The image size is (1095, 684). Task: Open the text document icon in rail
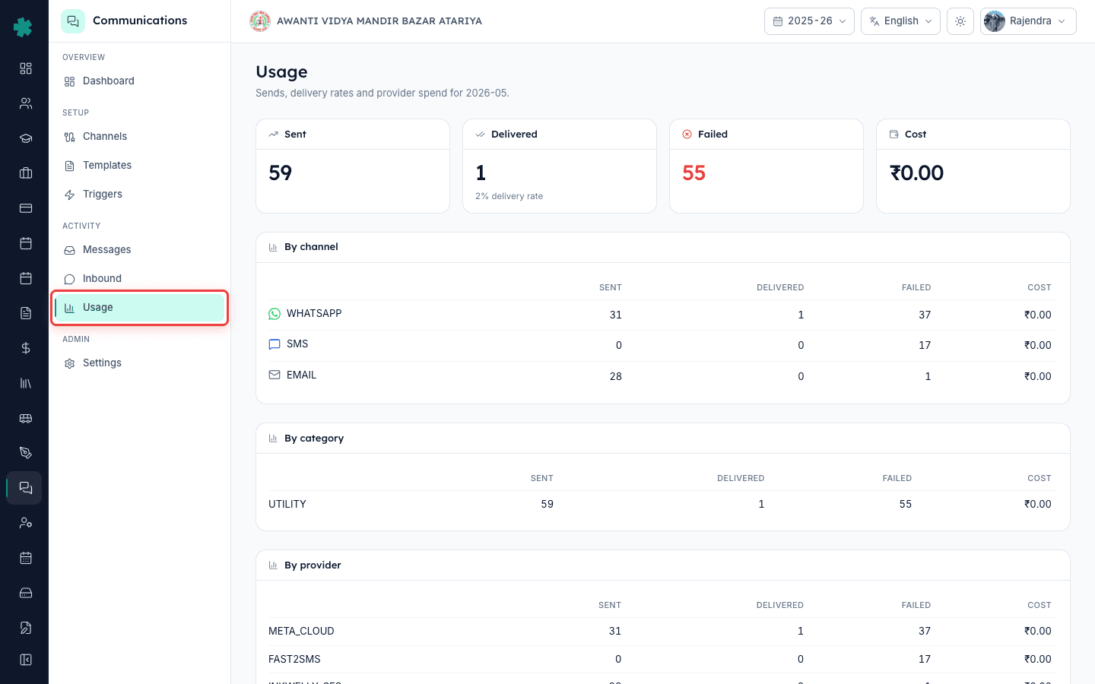pyautogui.click(x=26, y=313)
